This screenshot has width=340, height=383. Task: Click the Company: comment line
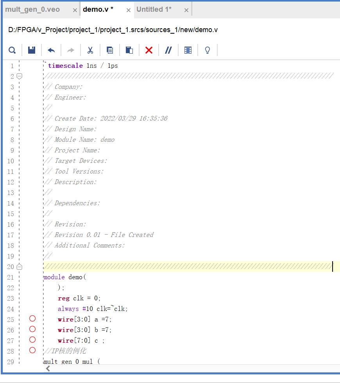63,87
